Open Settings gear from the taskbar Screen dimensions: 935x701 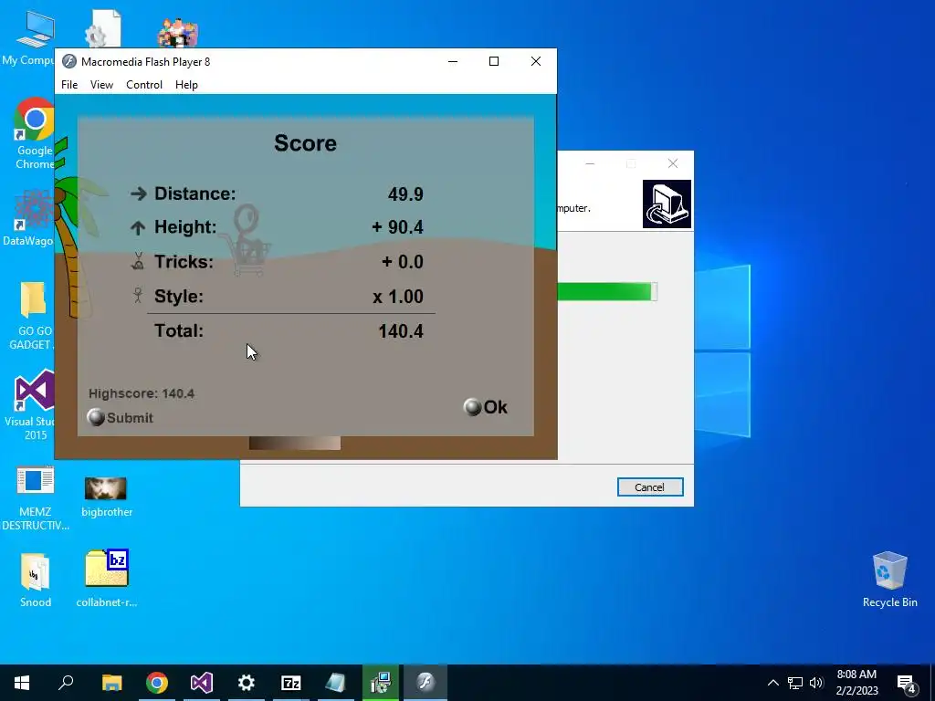point(247,683)
